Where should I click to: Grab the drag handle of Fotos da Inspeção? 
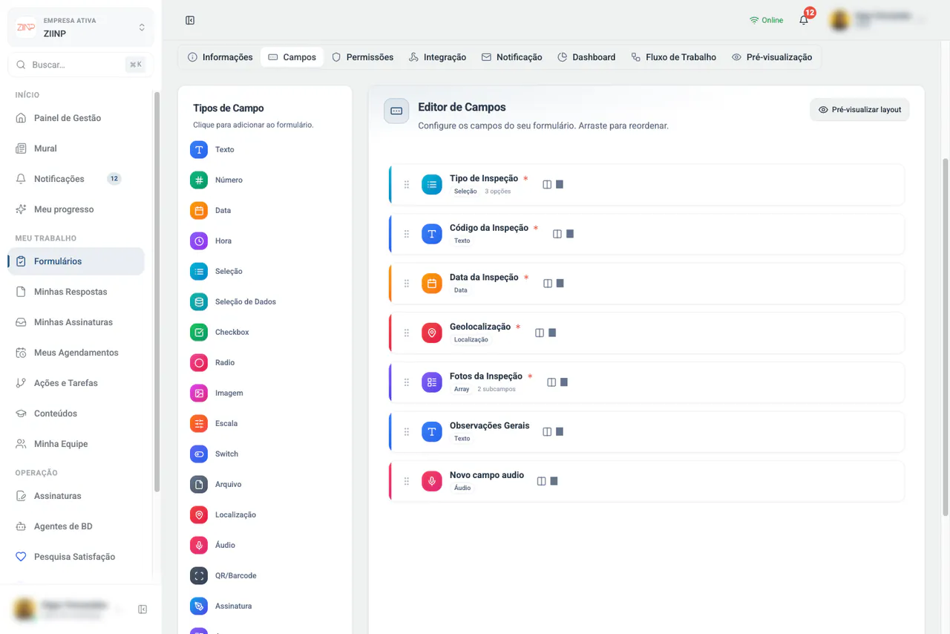pos(407,382)
